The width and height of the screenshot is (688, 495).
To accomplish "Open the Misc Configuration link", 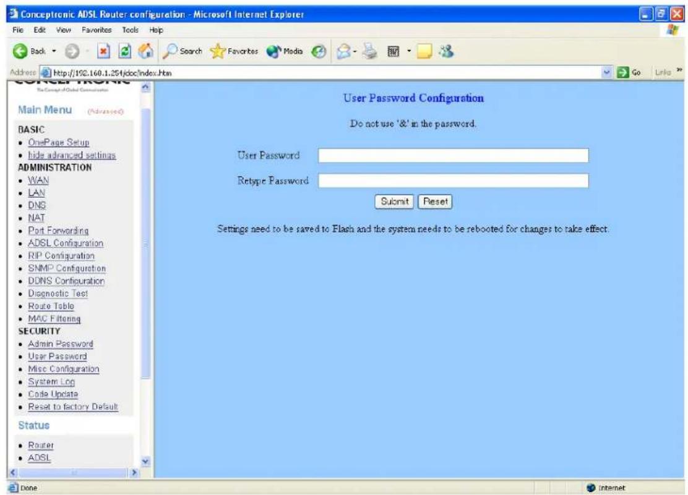I will point(64,369).
